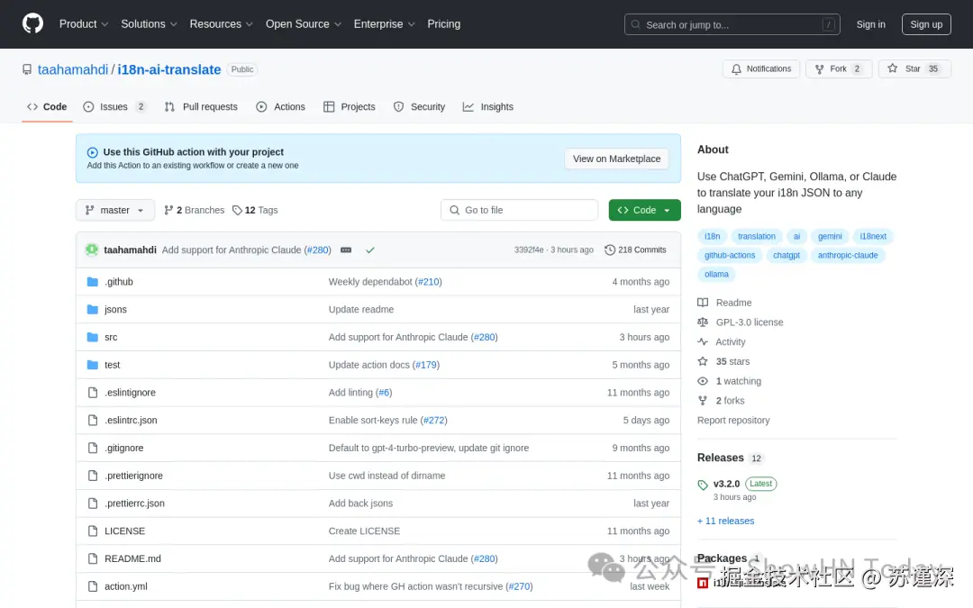The image size is (973, 608).
Task: Click the notifications bell icon
Action: [x=736, y=68]
